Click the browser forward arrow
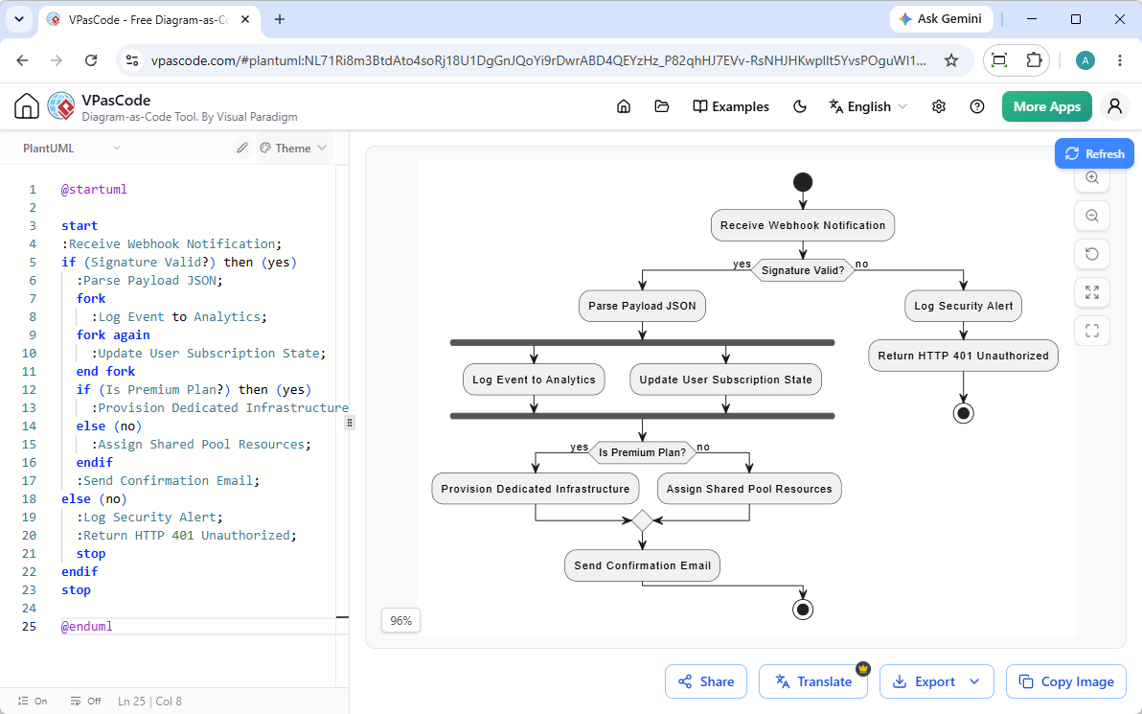The image size is (1142, 714). click(57, 60)
